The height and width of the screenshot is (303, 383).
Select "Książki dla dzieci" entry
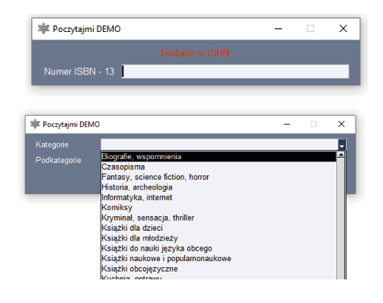point(219,228)
